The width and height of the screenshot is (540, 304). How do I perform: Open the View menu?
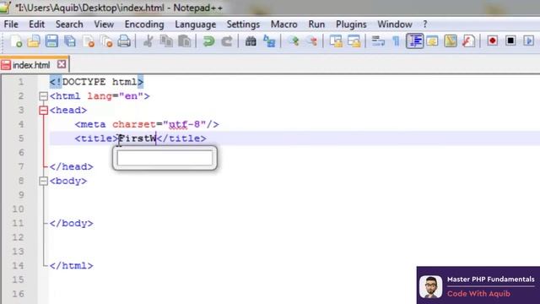(x=104, y=24)
